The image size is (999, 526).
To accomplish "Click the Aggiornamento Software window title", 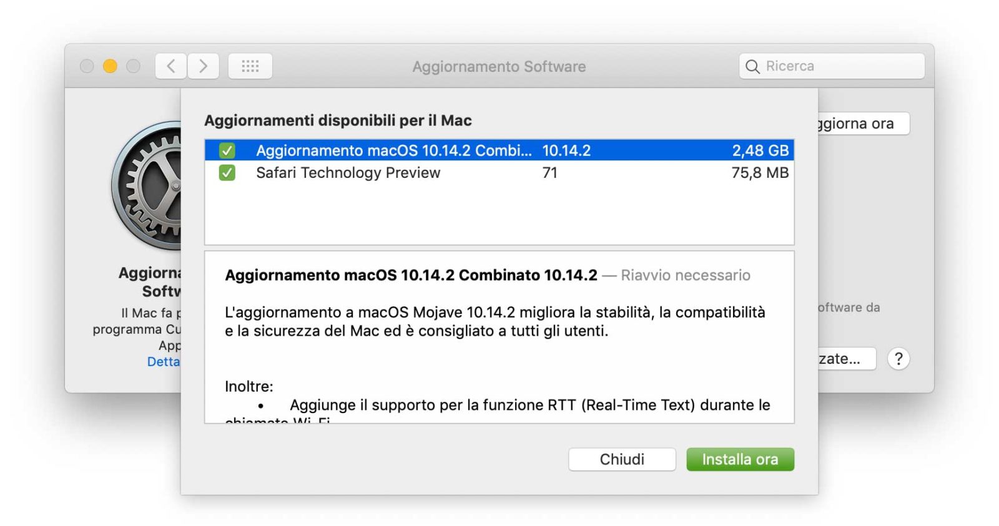I will click(499, 66).
